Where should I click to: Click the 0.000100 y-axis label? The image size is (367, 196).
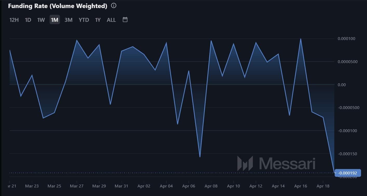(x=346, y=39)
